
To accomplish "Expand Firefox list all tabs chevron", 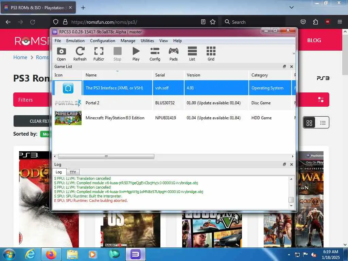I will pyautogui.click(x=292, y=7).
